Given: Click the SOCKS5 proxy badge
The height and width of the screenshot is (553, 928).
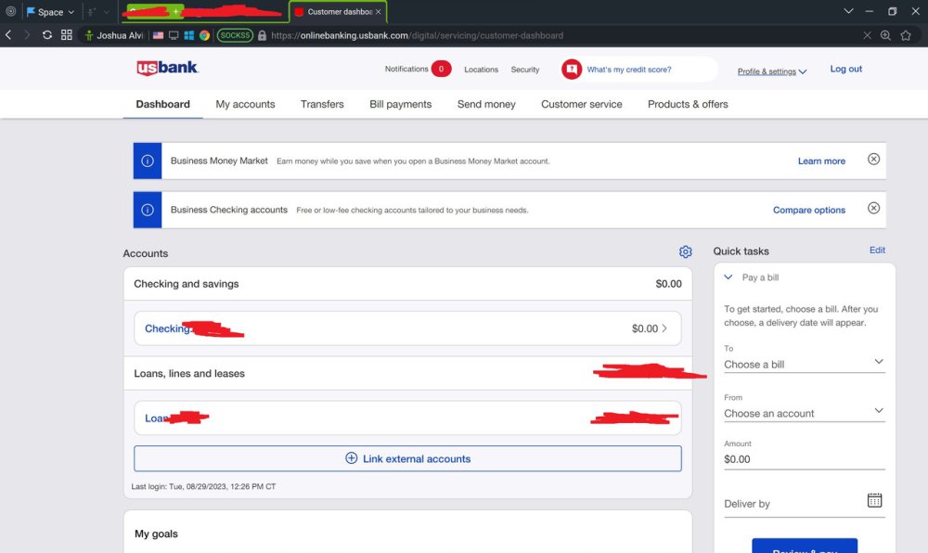Looking at the screenshot, I should (x=235, y=35).
